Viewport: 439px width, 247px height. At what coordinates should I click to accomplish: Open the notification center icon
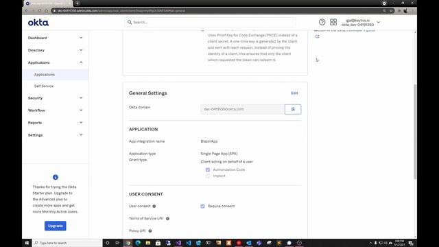[411, 243]
